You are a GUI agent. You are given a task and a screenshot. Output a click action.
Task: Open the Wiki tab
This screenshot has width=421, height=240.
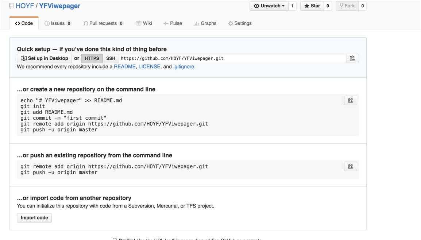(x=144, y=23)
